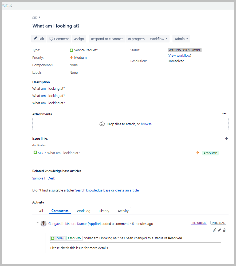Image resolution: width=236 pixels, height=266 pixels.
Task: Open the Sample IT Desk article
Action: [x=44, y=178]
